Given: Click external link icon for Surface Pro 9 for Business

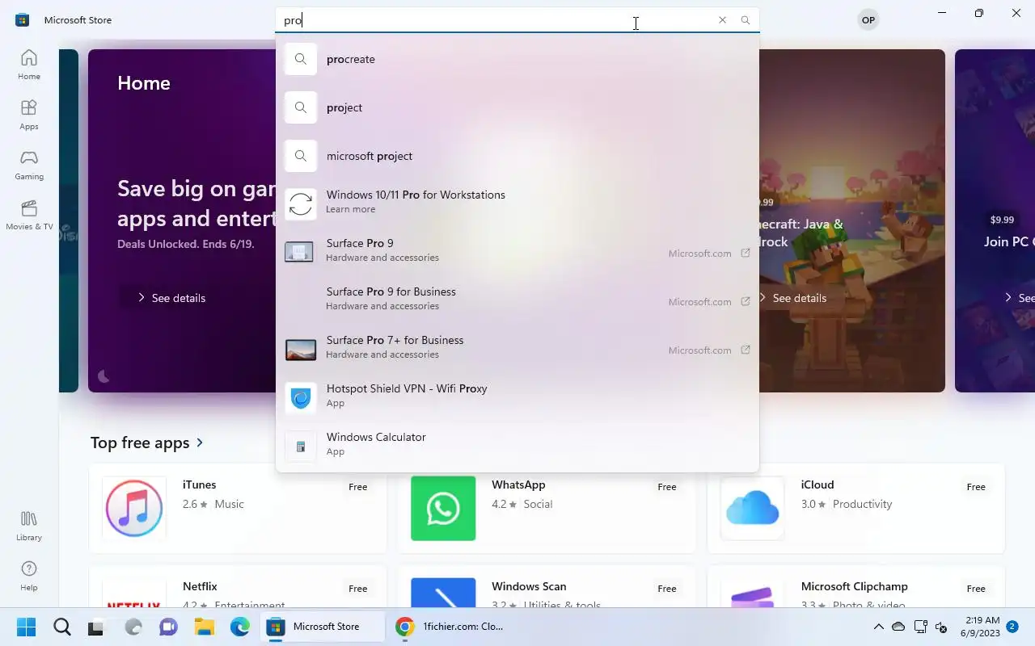Looking at the screenshot, I should 746,301.
